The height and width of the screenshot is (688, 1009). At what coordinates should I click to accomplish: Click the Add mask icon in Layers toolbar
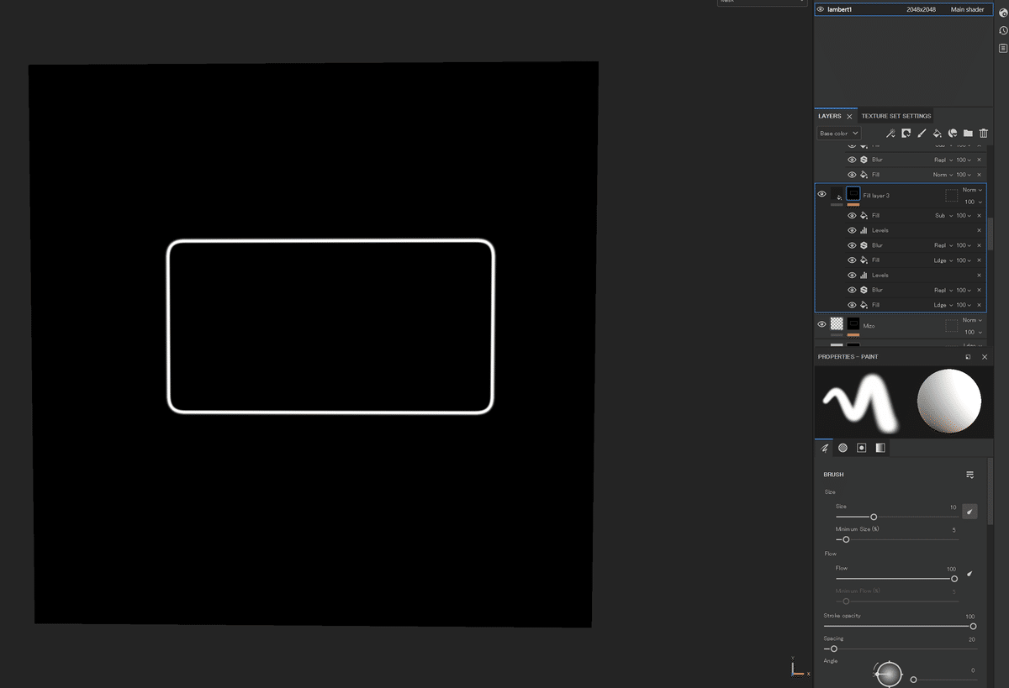click(906, 133)
